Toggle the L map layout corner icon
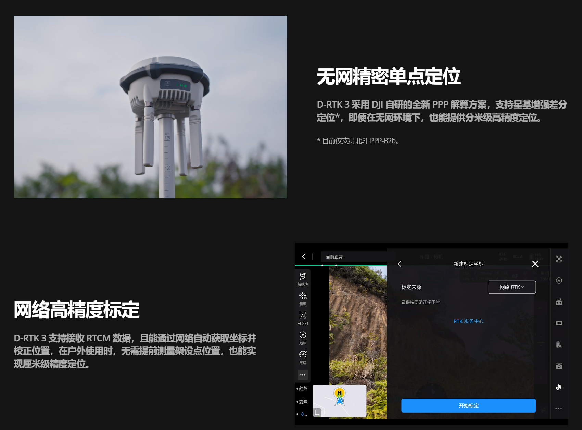Viewport: 582px width, 430px height. 317,413
